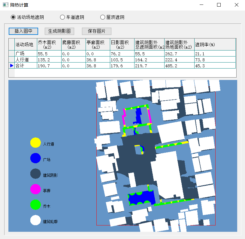Viewport: 245px width, 239px height.
Task: Select the 车道遮阴 radio option
Action: click(62, 17)
